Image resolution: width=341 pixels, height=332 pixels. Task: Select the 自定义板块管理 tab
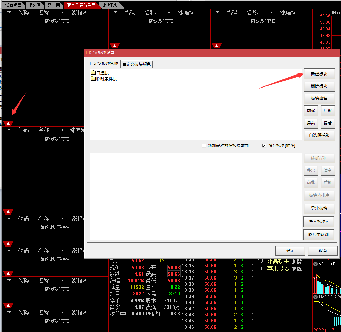tap(104, 64)
